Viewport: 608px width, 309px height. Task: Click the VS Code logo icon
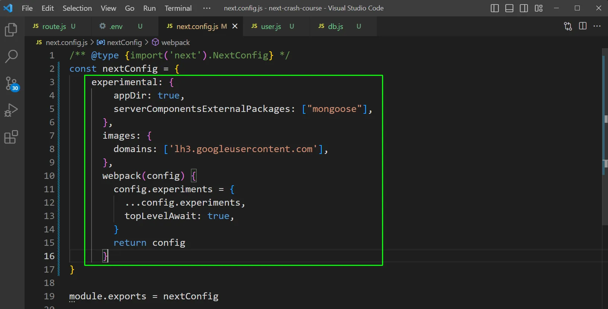pos(8,8)
